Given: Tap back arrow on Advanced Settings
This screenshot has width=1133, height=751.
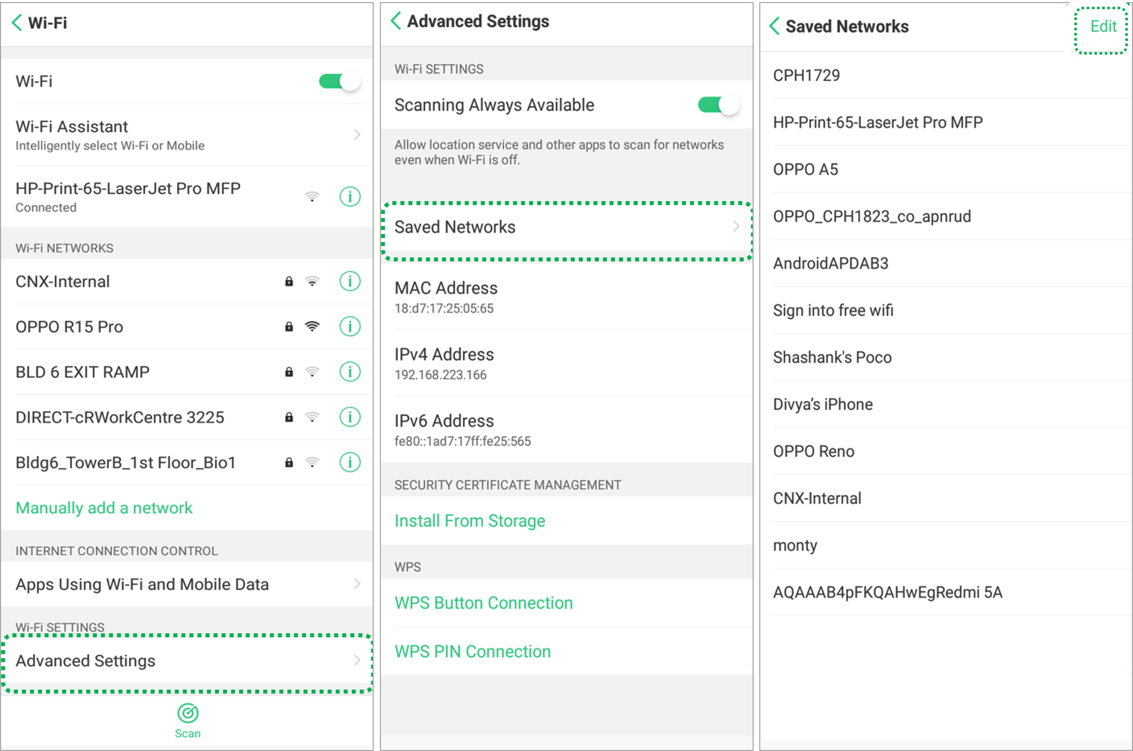Looking at the screenshot, I should tap(395, 21).
